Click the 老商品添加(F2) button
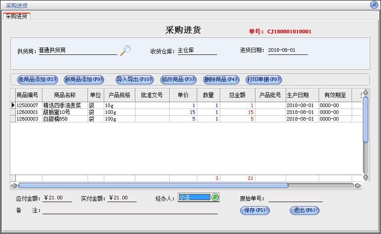 pos(37,80)
